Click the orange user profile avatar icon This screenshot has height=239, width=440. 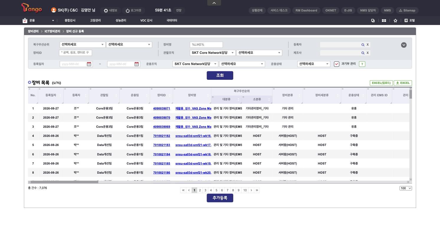[x=53, y=10]
